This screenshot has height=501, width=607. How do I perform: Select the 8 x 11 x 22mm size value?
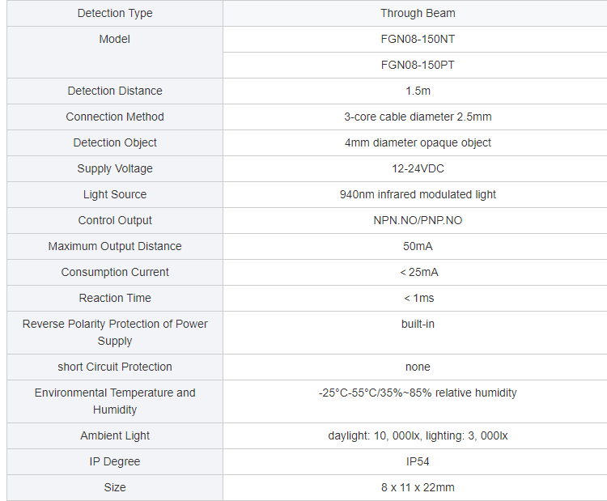[x=418, y=487]
